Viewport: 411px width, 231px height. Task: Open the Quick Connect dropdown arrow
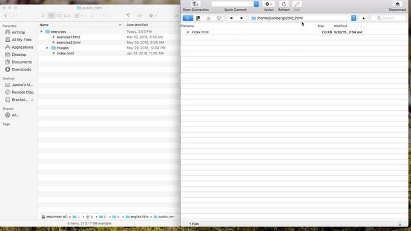point(256,4)
